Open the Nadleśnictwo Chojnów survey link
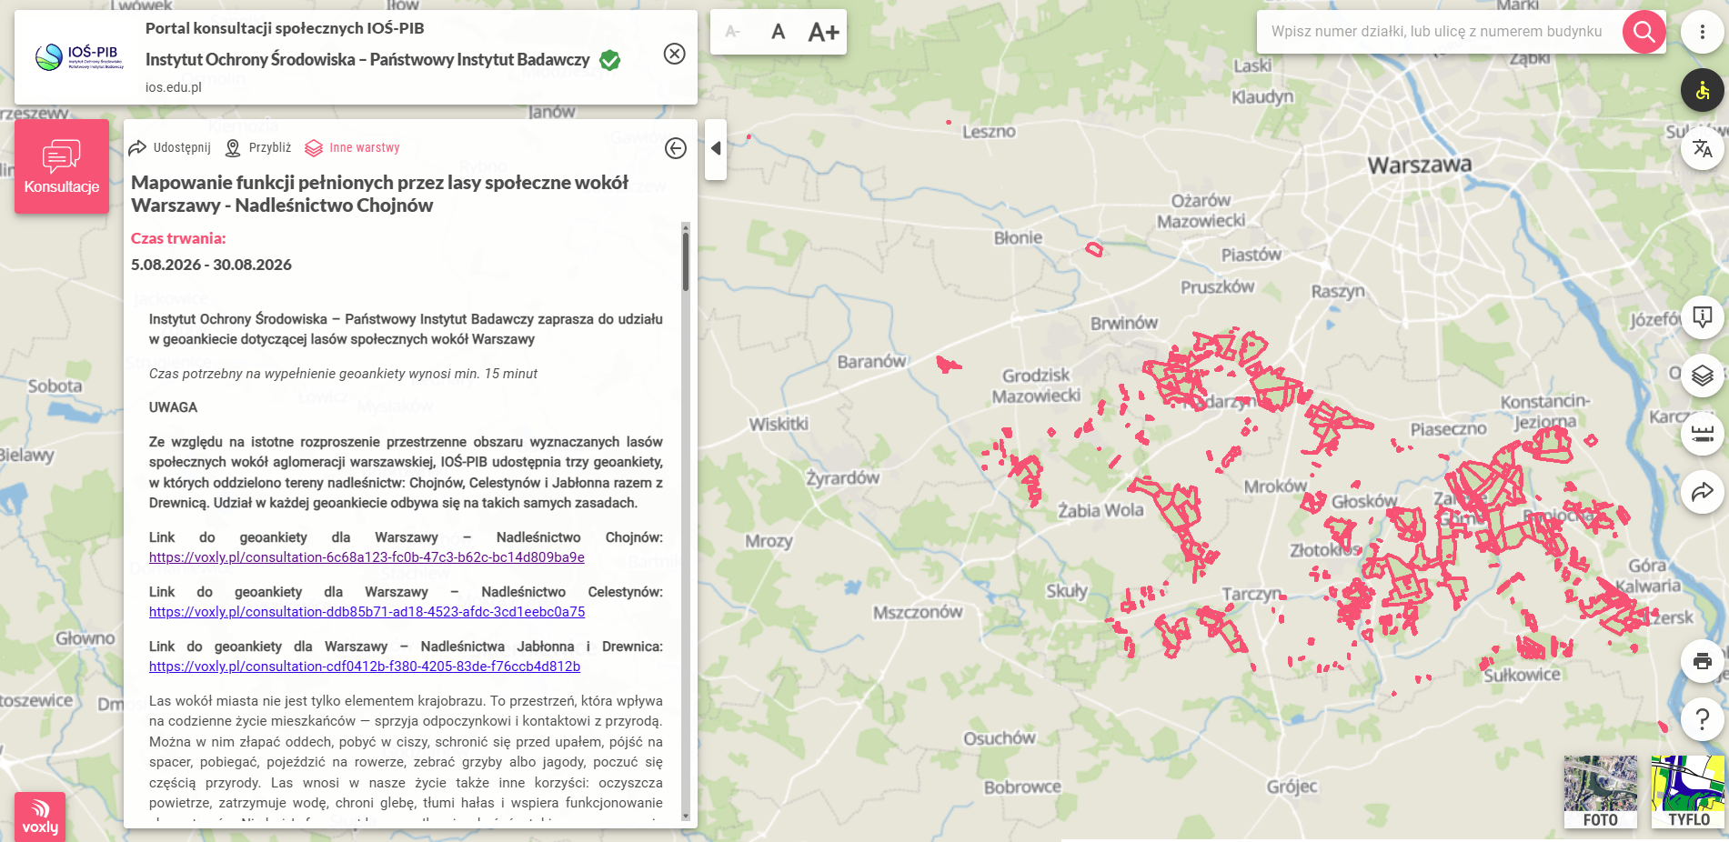1729x842 pixels. click(x=367, y=557)
